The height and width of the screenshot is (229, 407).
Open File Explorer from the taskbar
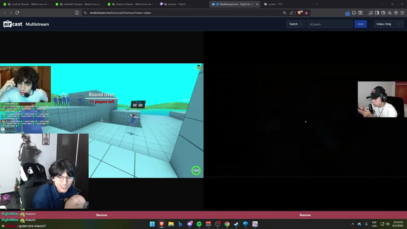click(x=171, y=224)
